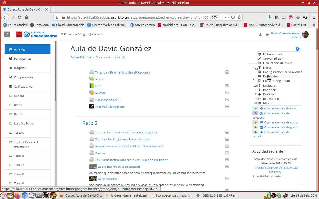
Task: Toggle the Firefox sidebar icon
Action: pos(284,17)
